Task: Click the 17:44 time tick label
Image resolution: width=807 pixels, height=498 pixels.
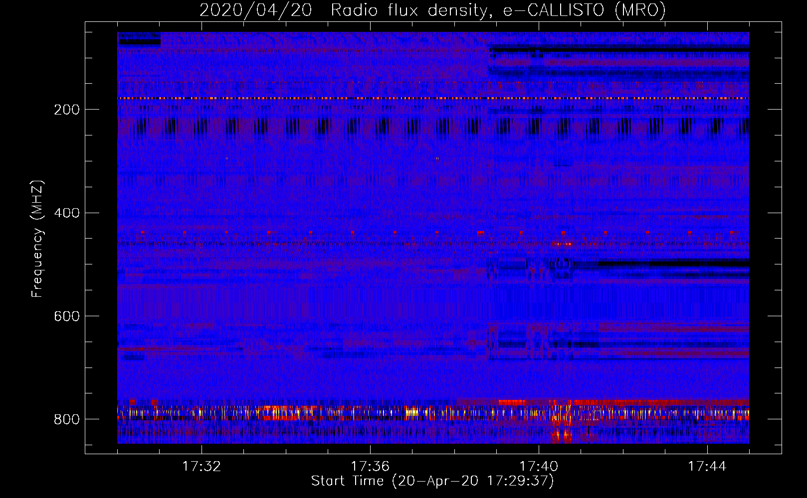Action: click(707, 467)
